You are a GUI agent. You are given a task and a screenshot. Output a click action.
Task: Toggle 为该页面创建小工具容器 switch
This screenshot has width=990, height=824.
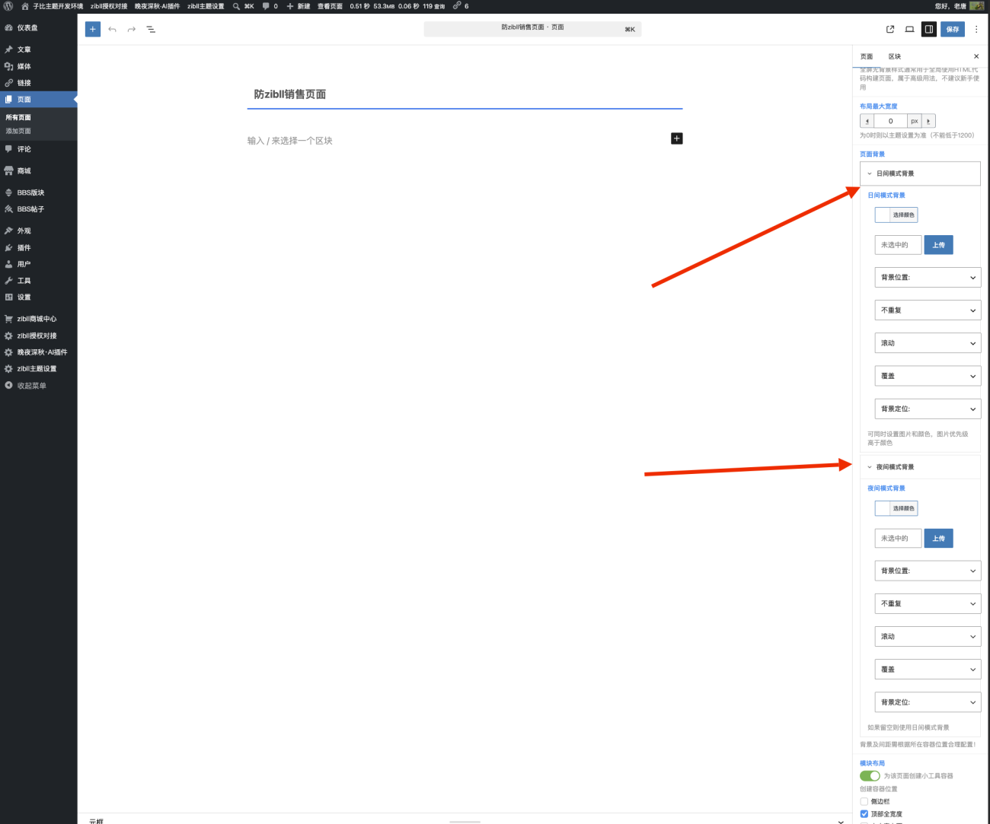[x=870, y=775]
